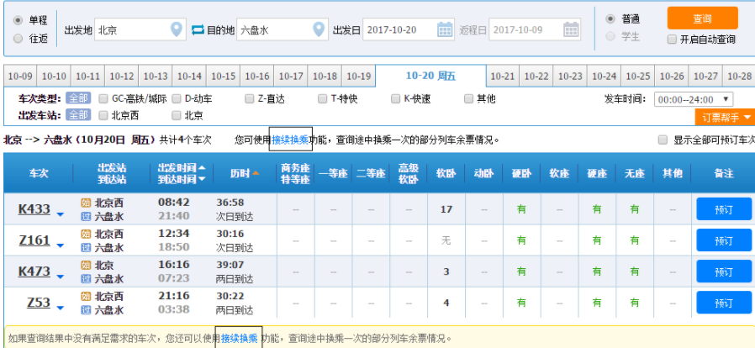The image size is (755, 348).
Task: Click the 始 origin icon for Z53
Action: point(86,297)
